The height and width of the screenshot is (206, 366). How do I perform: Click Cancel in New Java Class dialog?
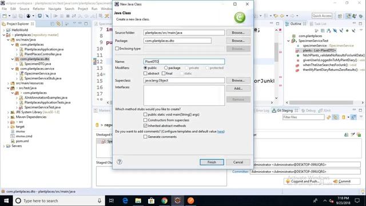pos(238,162)
